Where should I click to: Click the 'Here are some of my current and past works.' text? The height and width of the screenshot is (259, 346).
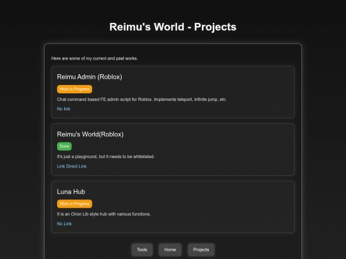pos(94,58)
